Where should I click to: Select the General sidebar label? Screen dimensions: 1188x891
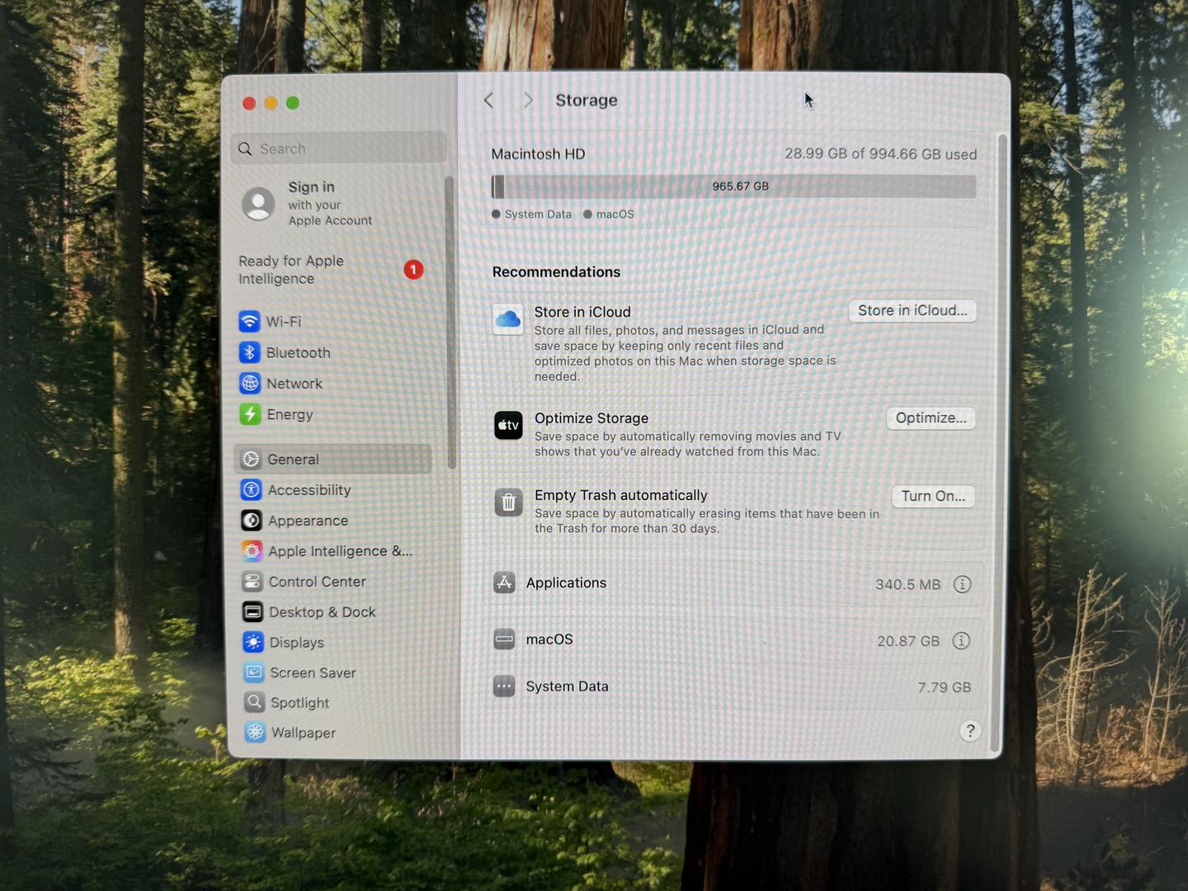pos(293,460)
